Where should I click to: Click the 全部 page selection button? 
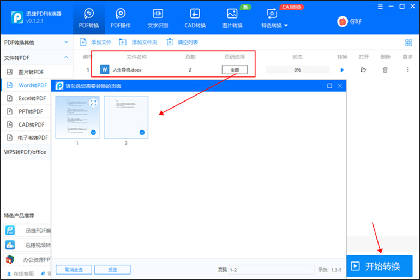[x=235, y=70]
